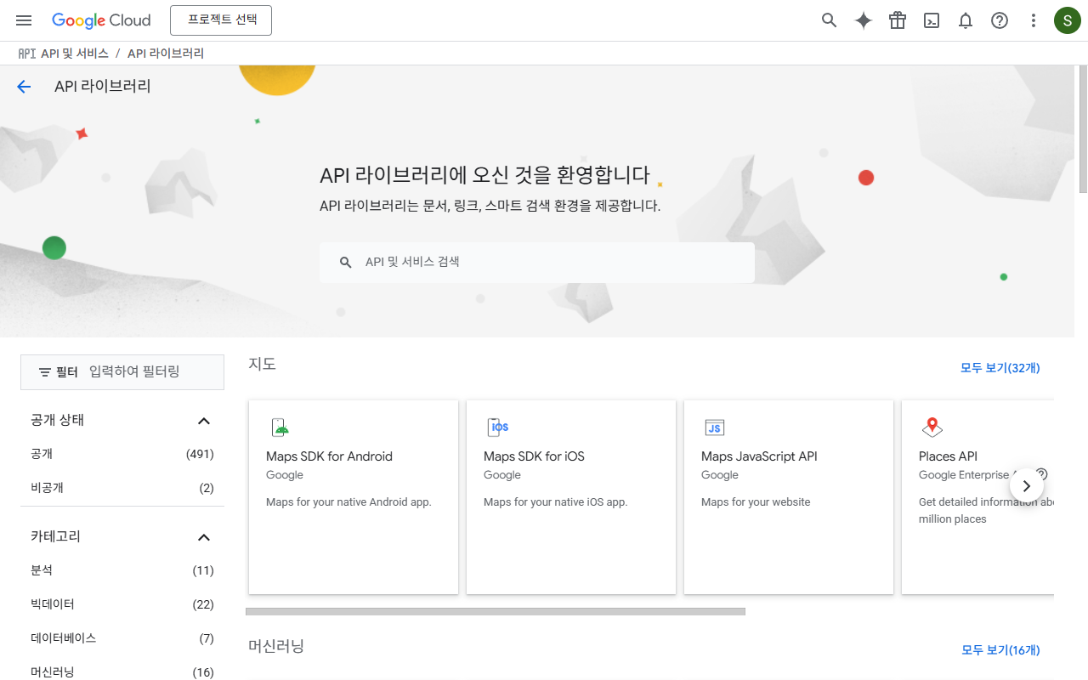This screenshot has width=1088, height=680.
Task: Open the search magnifier in header
Action: (830, 20)
